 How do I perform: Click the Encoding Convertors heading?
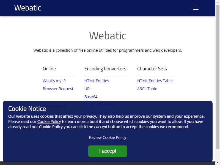tap(105, 69)
